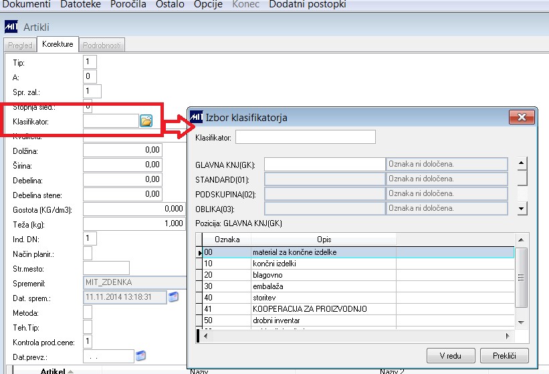Viewport: 549px width, 374px height.
Task: Confirm selection with V redu button
Action: pos(451,356)
